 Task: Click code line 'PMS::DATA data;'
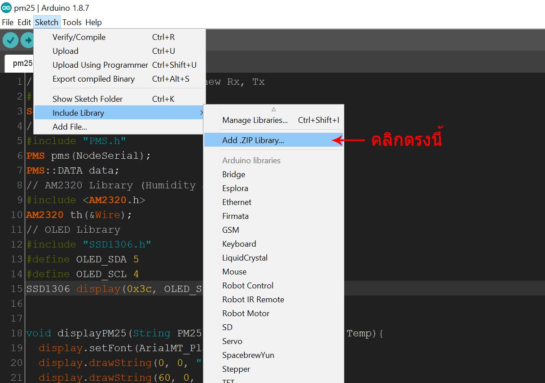coord(73,170)
